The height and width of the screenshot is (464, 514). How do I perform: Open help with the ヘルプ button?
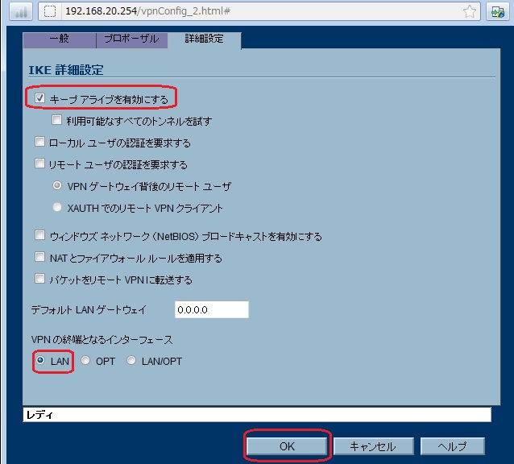click(453, 446)
